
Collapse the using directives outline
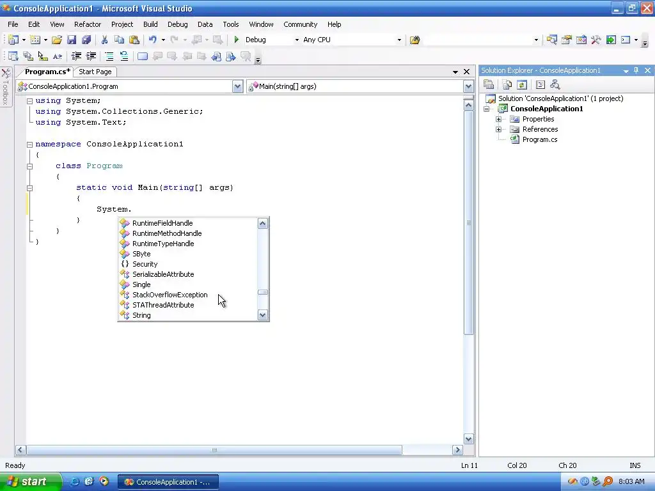pos(29,101)
